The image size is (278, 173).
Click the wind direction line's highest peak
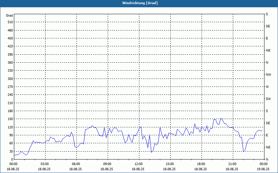[x=221, y=118]
